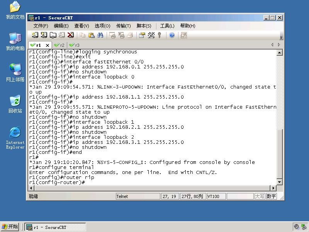Open the 脚本(S) menu

(x=144, y=26)
